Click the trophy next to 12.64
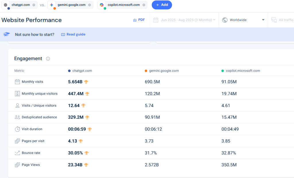Screen dimensions: 294x178 click(84, 105)
